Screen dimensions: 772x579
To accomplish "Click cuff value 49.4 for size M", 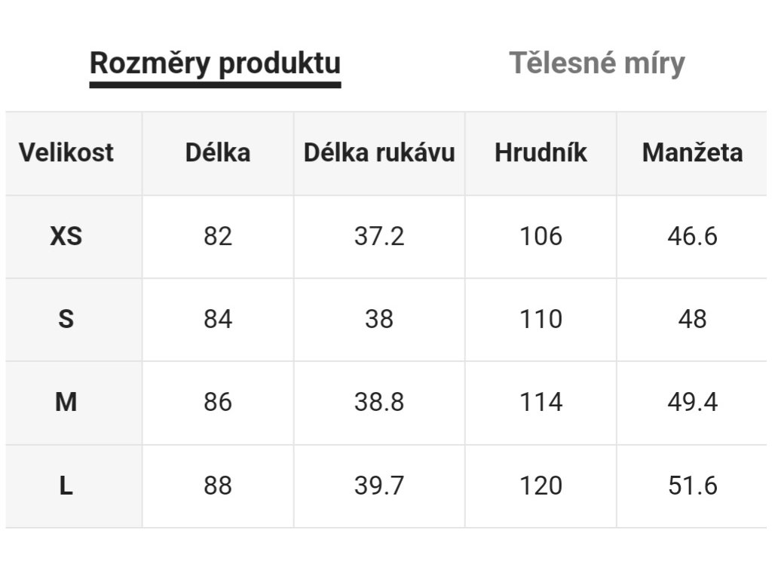I will coord(692,403).
